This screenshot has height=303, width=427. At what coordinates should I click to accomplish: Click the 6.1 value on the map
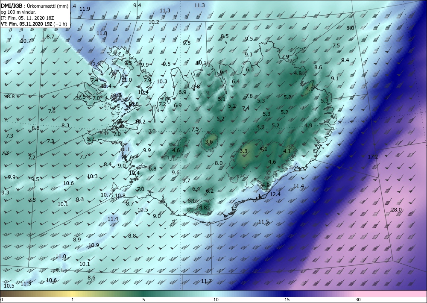point(191,201)
